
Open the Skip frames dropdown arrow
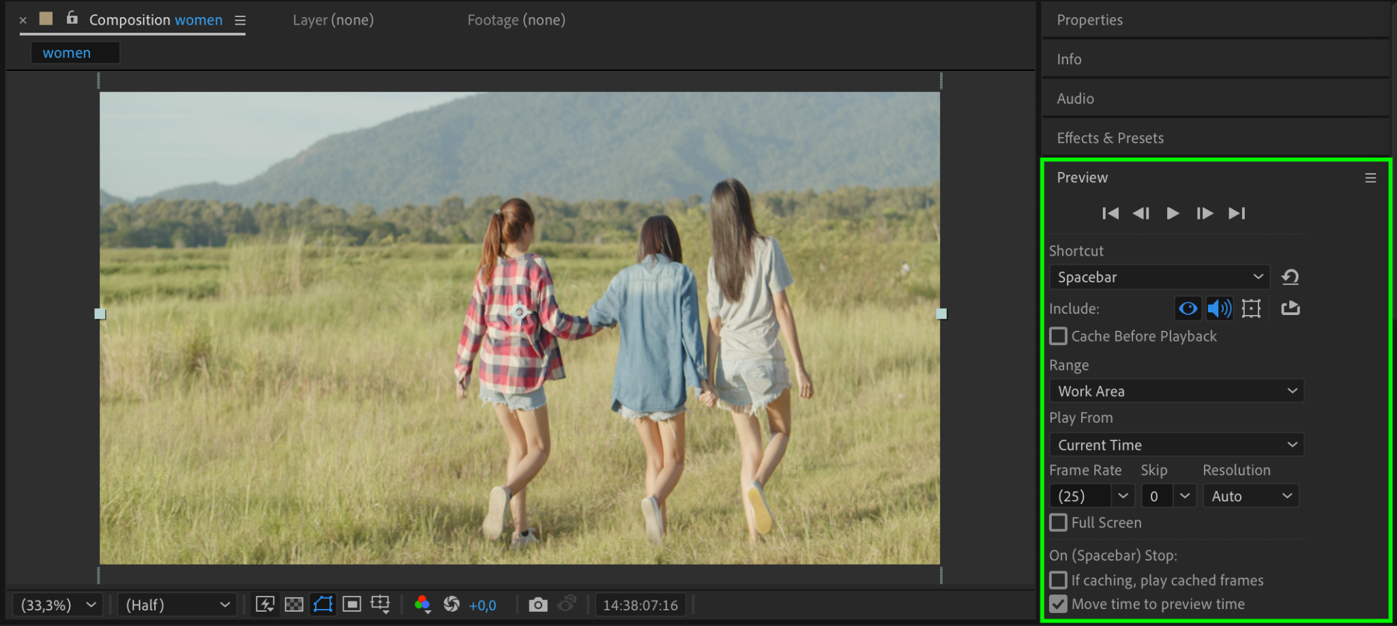click(x=1185, y=496)
